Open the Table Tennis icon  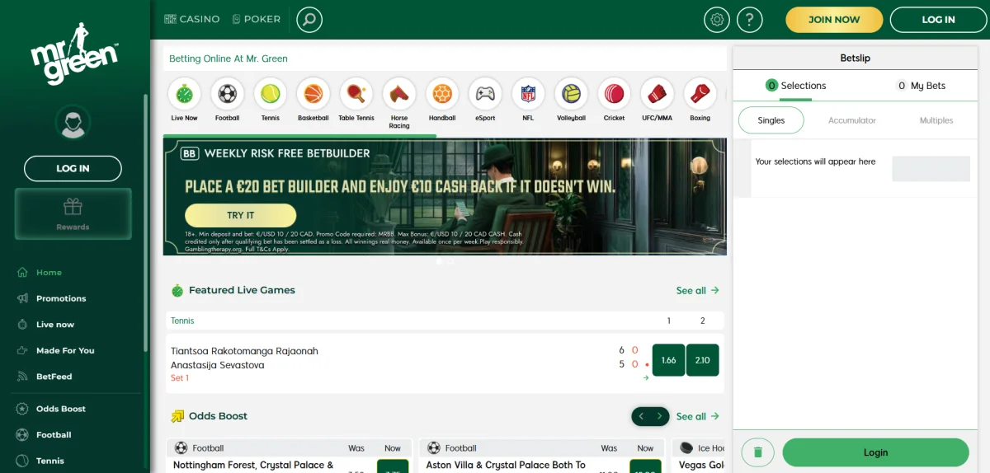pyautogui.click(x=356, y=94)
